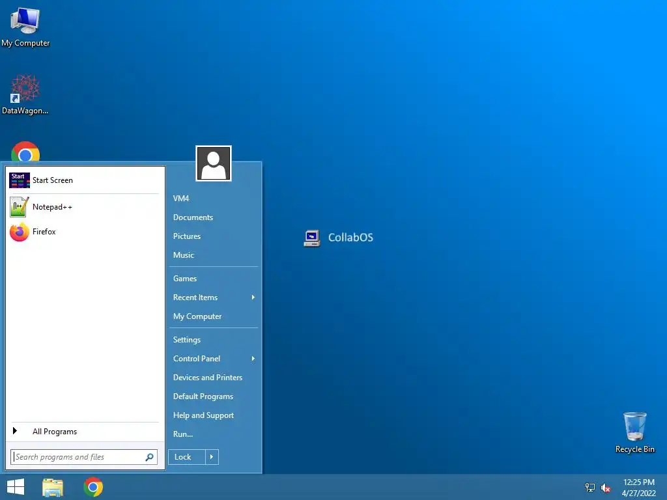Viewport: 667px width, 500px height.
Task: Open File Explorer from the taskbar
Action: 53,487
